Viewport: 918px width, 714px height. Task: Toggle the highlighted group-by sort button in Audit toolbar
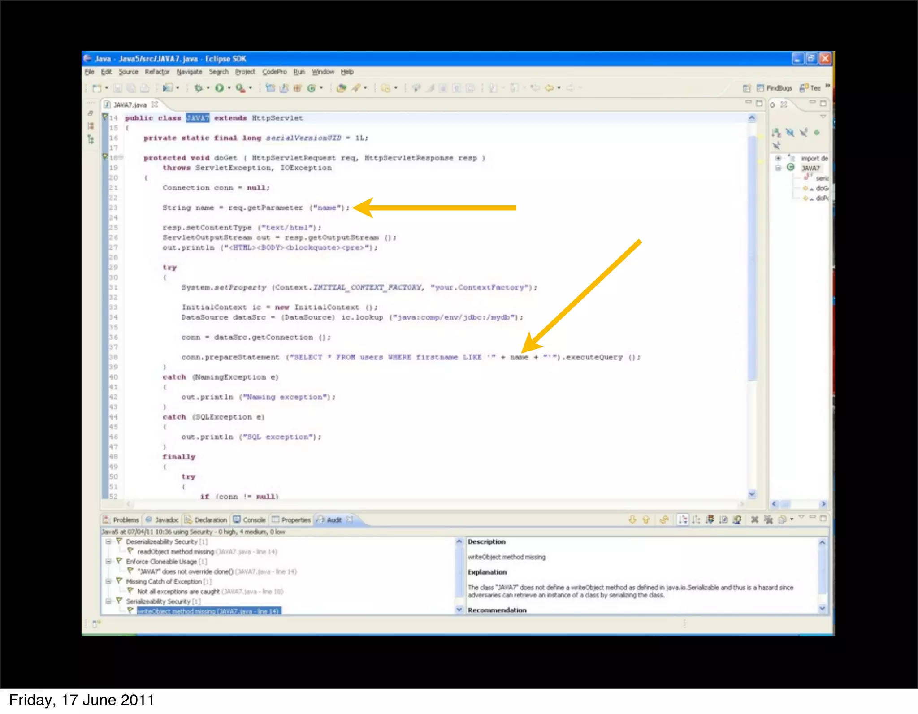point(682,519)
